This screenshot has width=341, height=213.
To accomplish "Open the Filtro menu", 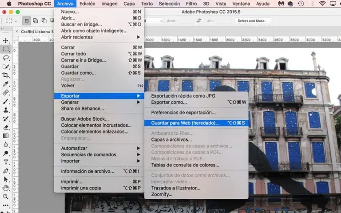I will coord(191,4).
